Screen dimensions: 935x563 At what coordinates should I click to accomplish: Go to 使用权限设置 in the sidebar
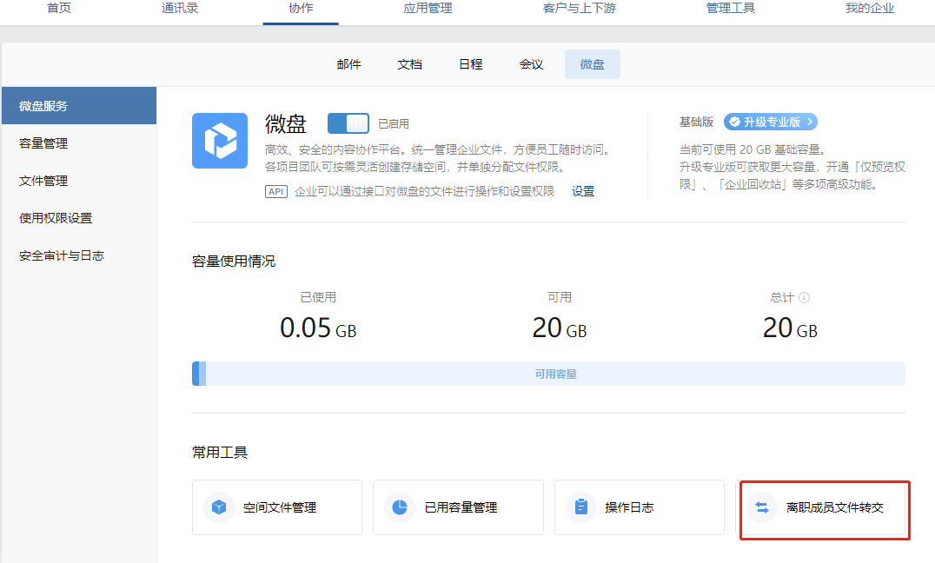tap(56, 218)
